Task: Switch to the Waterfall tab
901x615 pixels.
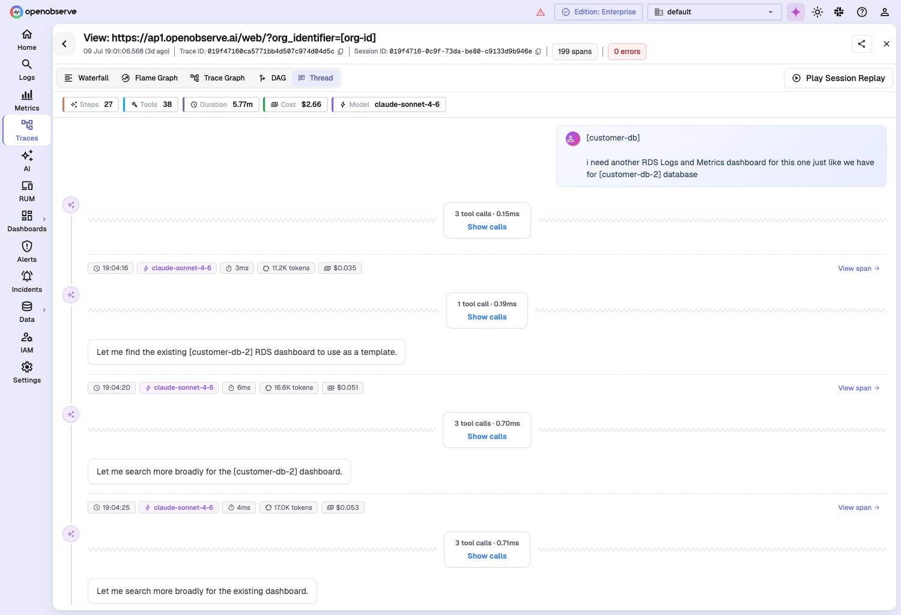Action: click(x=86, y=78)
